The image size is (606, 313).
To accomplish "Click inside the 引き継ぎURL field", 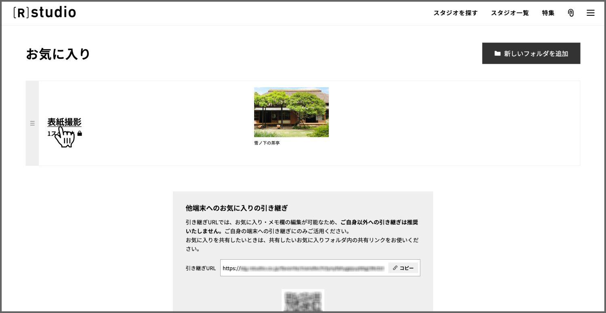I will tap(303, 268).
